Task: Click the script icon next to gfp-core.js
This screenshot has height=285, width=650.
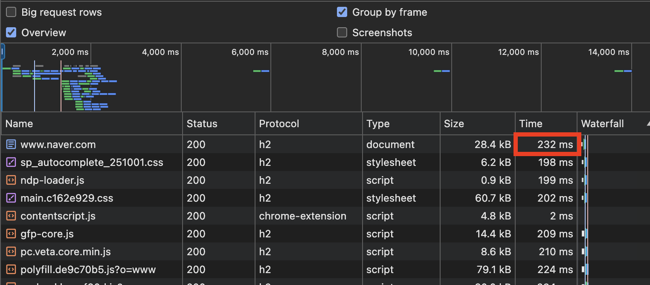Action: [11, 234]
